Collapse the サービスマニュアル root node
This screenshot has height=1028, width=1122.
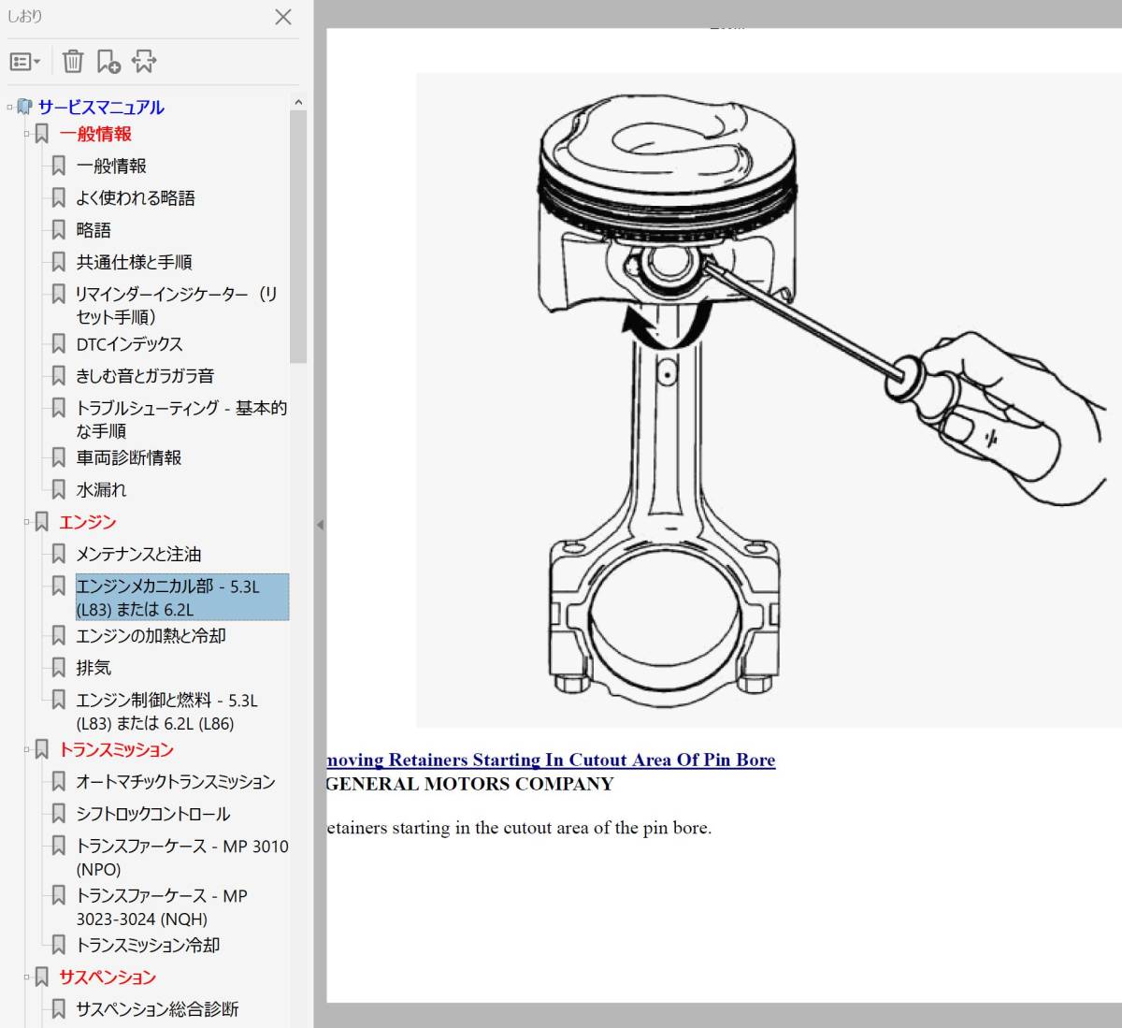click(10, 108)
